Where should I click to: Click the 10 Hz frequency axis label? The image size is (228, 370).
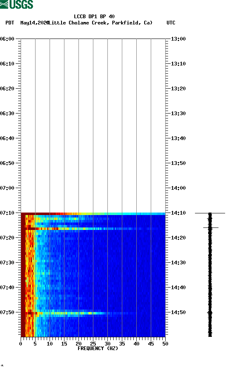(x=50, y=344)
